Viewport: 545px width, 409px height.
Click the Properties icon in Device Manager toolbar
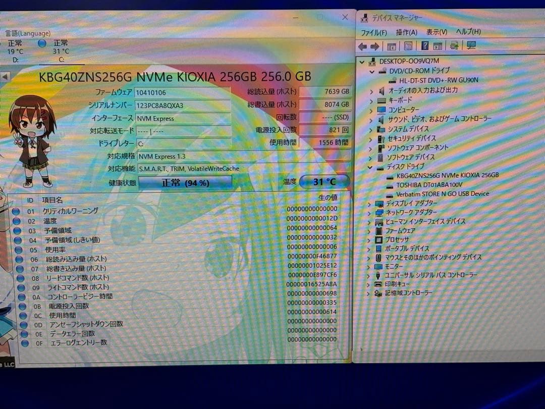(408, 46)
